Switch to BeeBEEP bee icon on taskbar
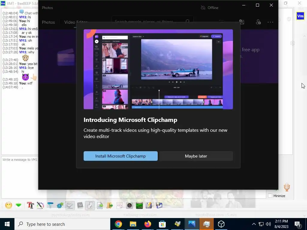 click(177, 224)
